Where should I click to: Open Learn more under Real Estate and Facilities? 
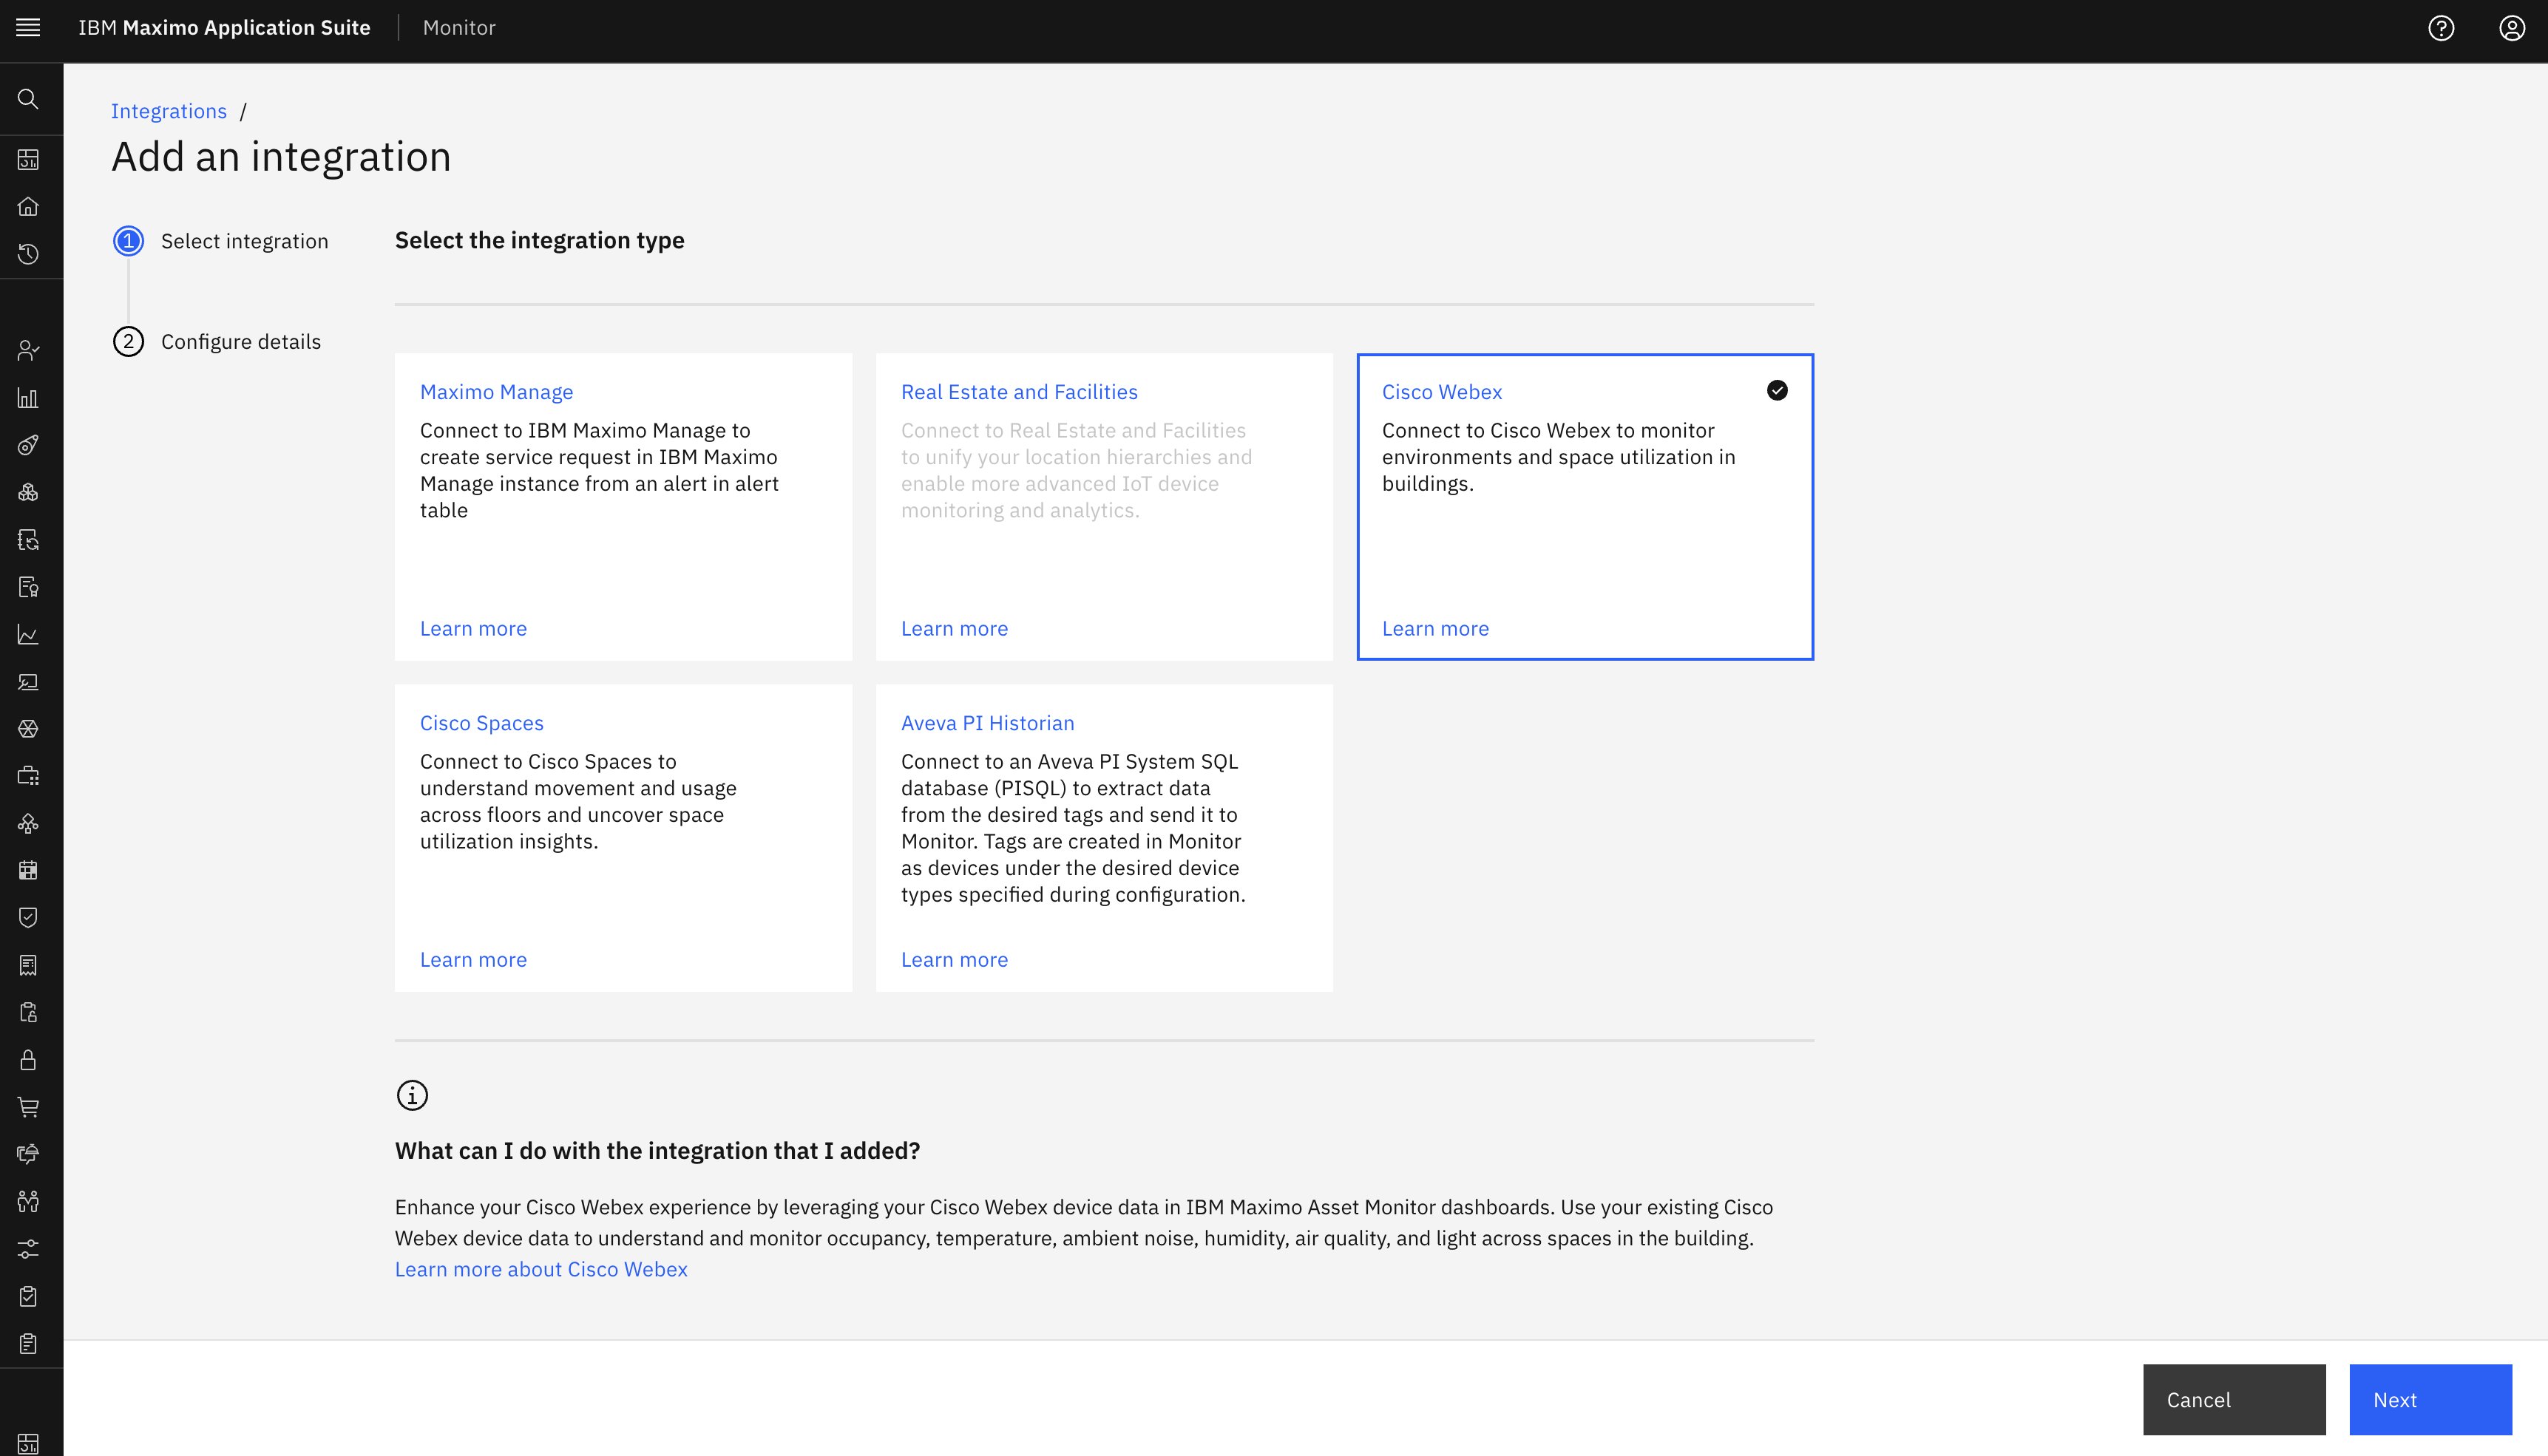coord(955,629)
